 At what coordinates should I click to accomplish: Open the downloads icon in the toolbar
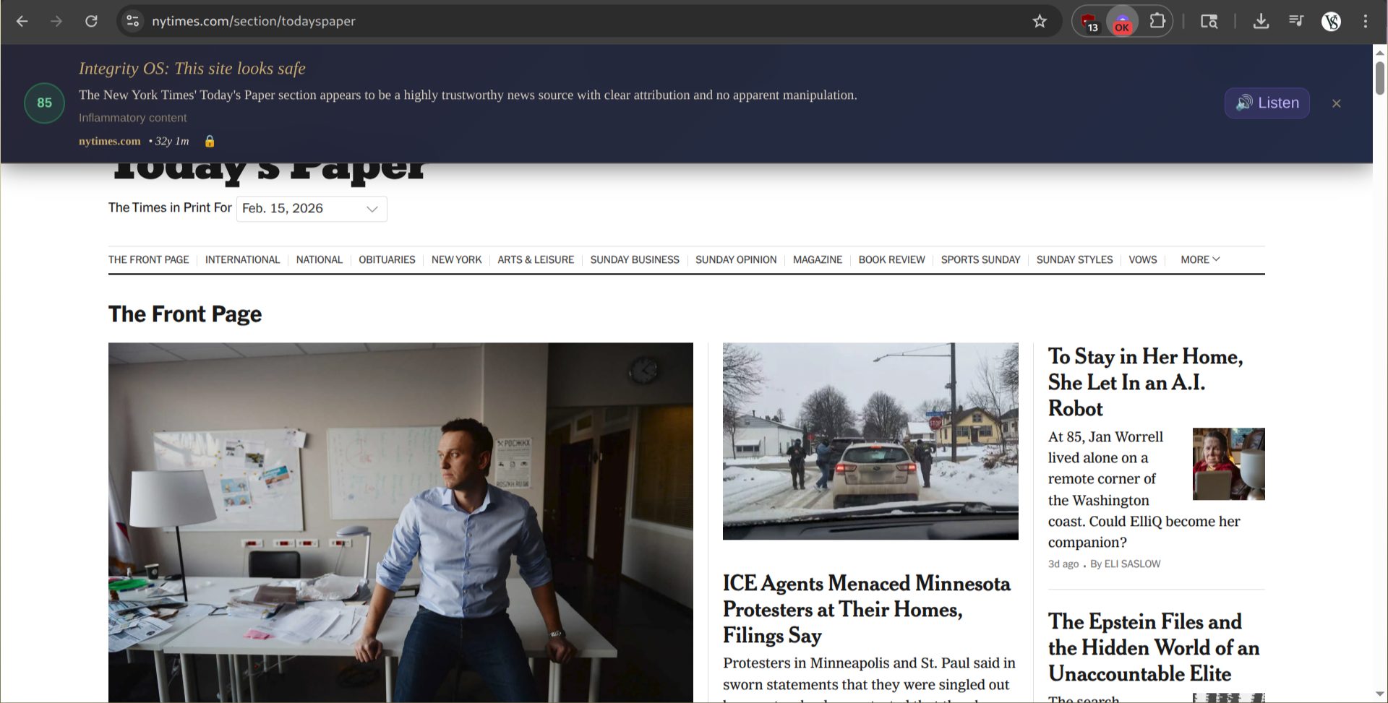1261,21
